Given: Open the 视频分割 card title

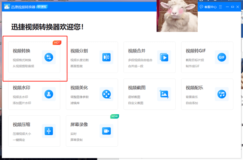Looking at the screenshot, I should click(79, 51).
